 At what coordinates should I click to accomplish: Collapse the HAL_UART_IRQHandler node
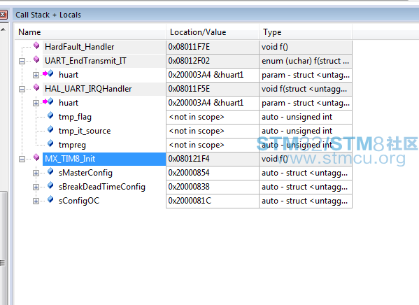[x=22, y=89]
